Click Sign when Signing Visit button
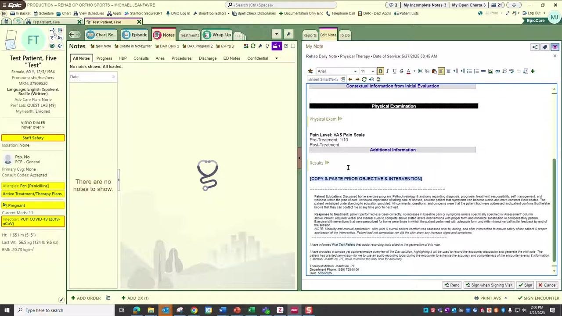 (489, 285)
